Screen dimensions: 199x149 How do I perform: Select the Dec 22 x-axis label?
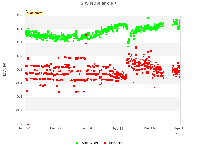56,128
